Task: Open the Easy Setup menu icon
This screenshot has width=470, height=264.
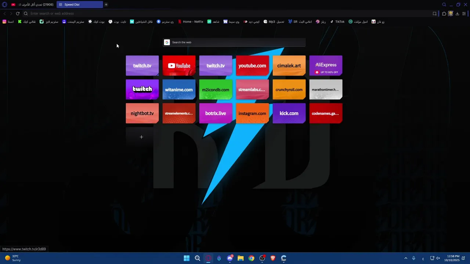Action: tap(464, 14)
